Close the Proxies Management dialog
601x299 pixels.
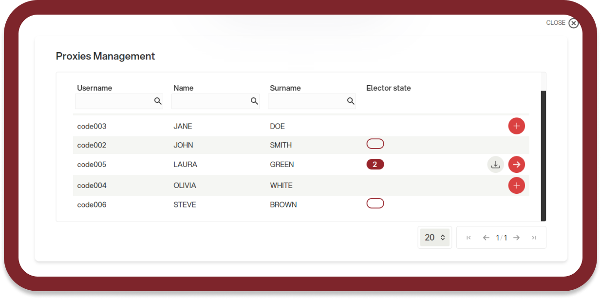pos(563,23)
